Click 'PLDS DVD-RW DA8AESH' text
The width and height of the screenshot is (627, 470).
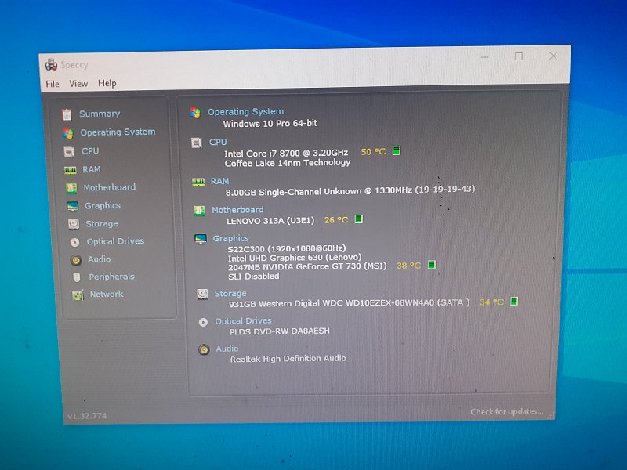coord(280,331)
